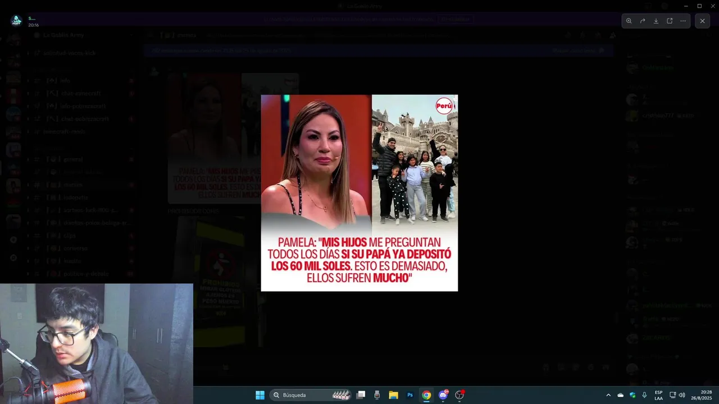Screen dimensions: 719x404
Task: Open Task View from the taskbar
Action: [x=361, y=395]
